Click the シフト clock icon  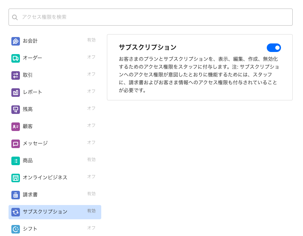[16, 229]
